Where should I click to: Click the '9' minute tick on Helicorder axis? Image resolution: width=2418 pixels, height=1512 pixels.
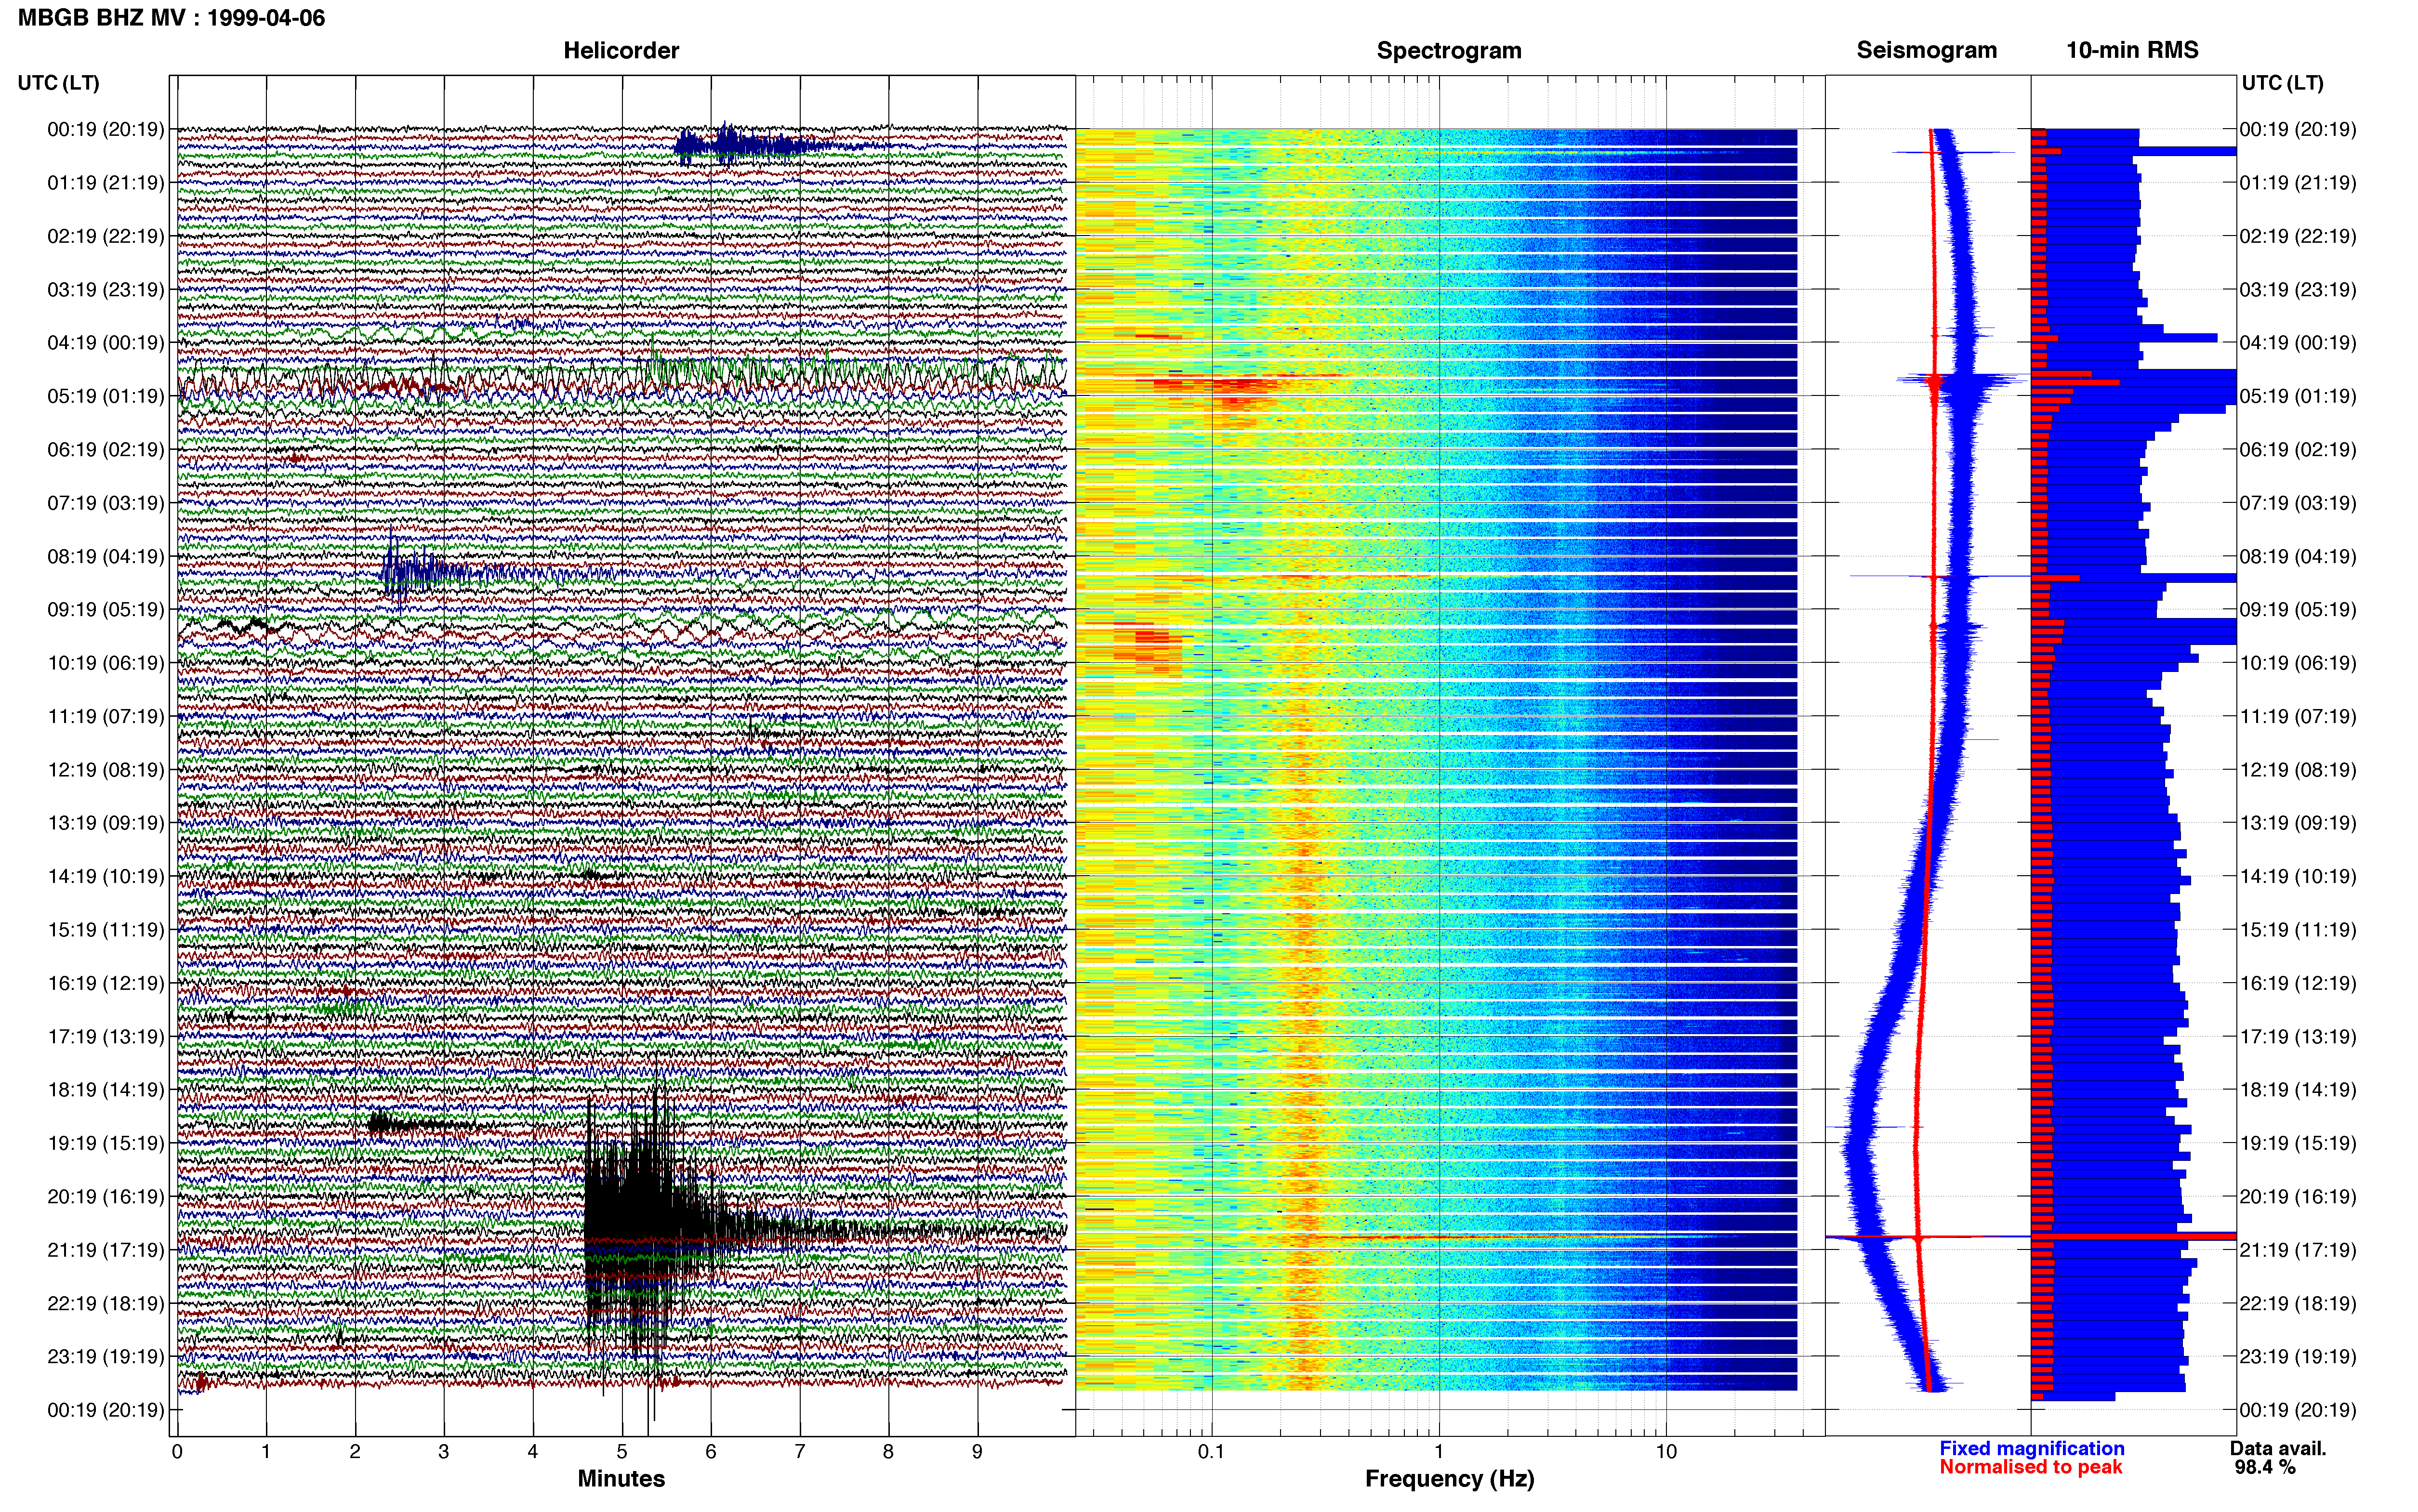click(977, 1452)
